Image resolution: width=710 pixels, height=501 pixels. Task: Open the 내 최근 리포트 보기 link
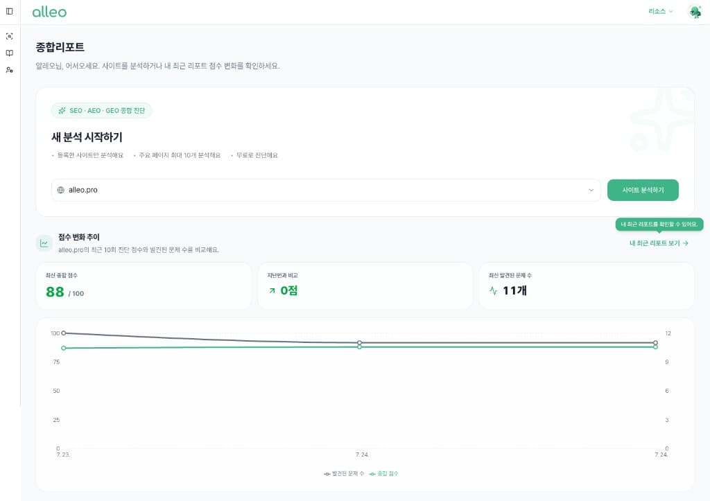point(659,243)
